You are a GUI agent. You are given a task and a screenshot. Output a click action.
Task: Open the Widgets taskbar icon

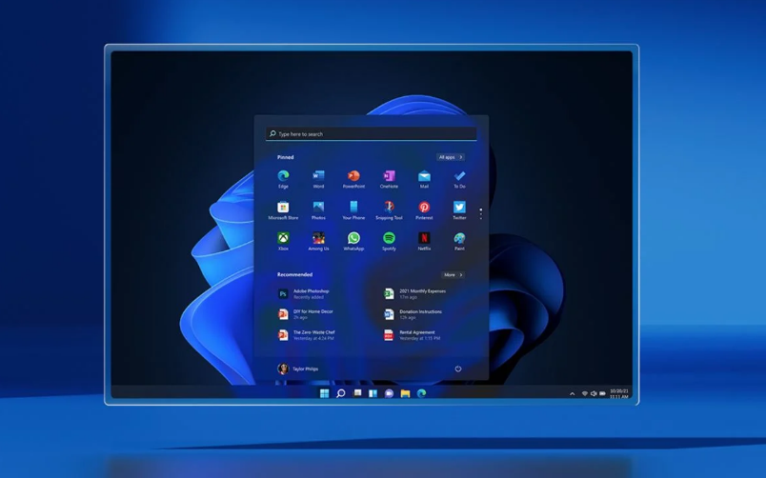click(373, 393)
